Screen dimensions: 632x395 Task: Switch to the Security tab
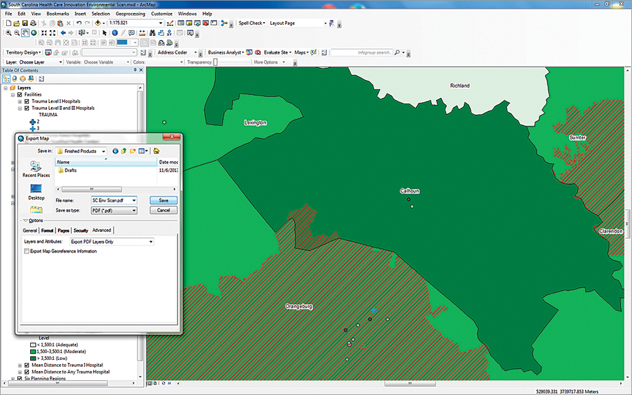81,230
